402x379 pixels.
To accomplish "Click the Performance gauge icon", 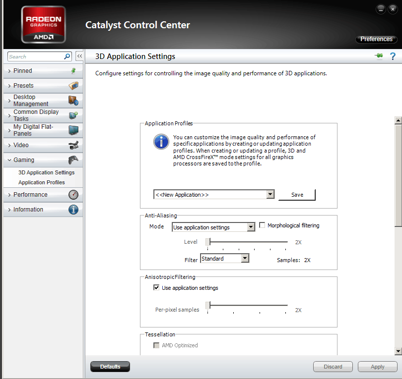I will 73,195.
